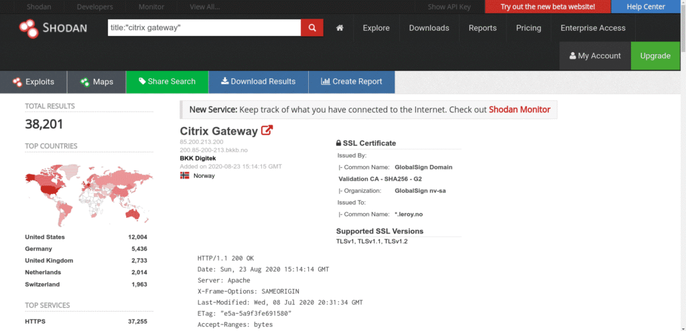The height and width of the screenshot is (331, 686).
Task: Click the total results count 38,201
Action: (x=44, y=124)
